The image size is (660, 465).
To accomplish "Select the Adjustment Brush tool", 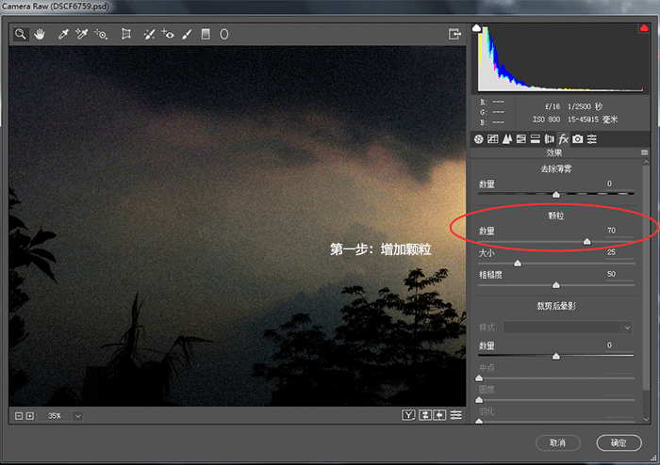I will 187,34.
